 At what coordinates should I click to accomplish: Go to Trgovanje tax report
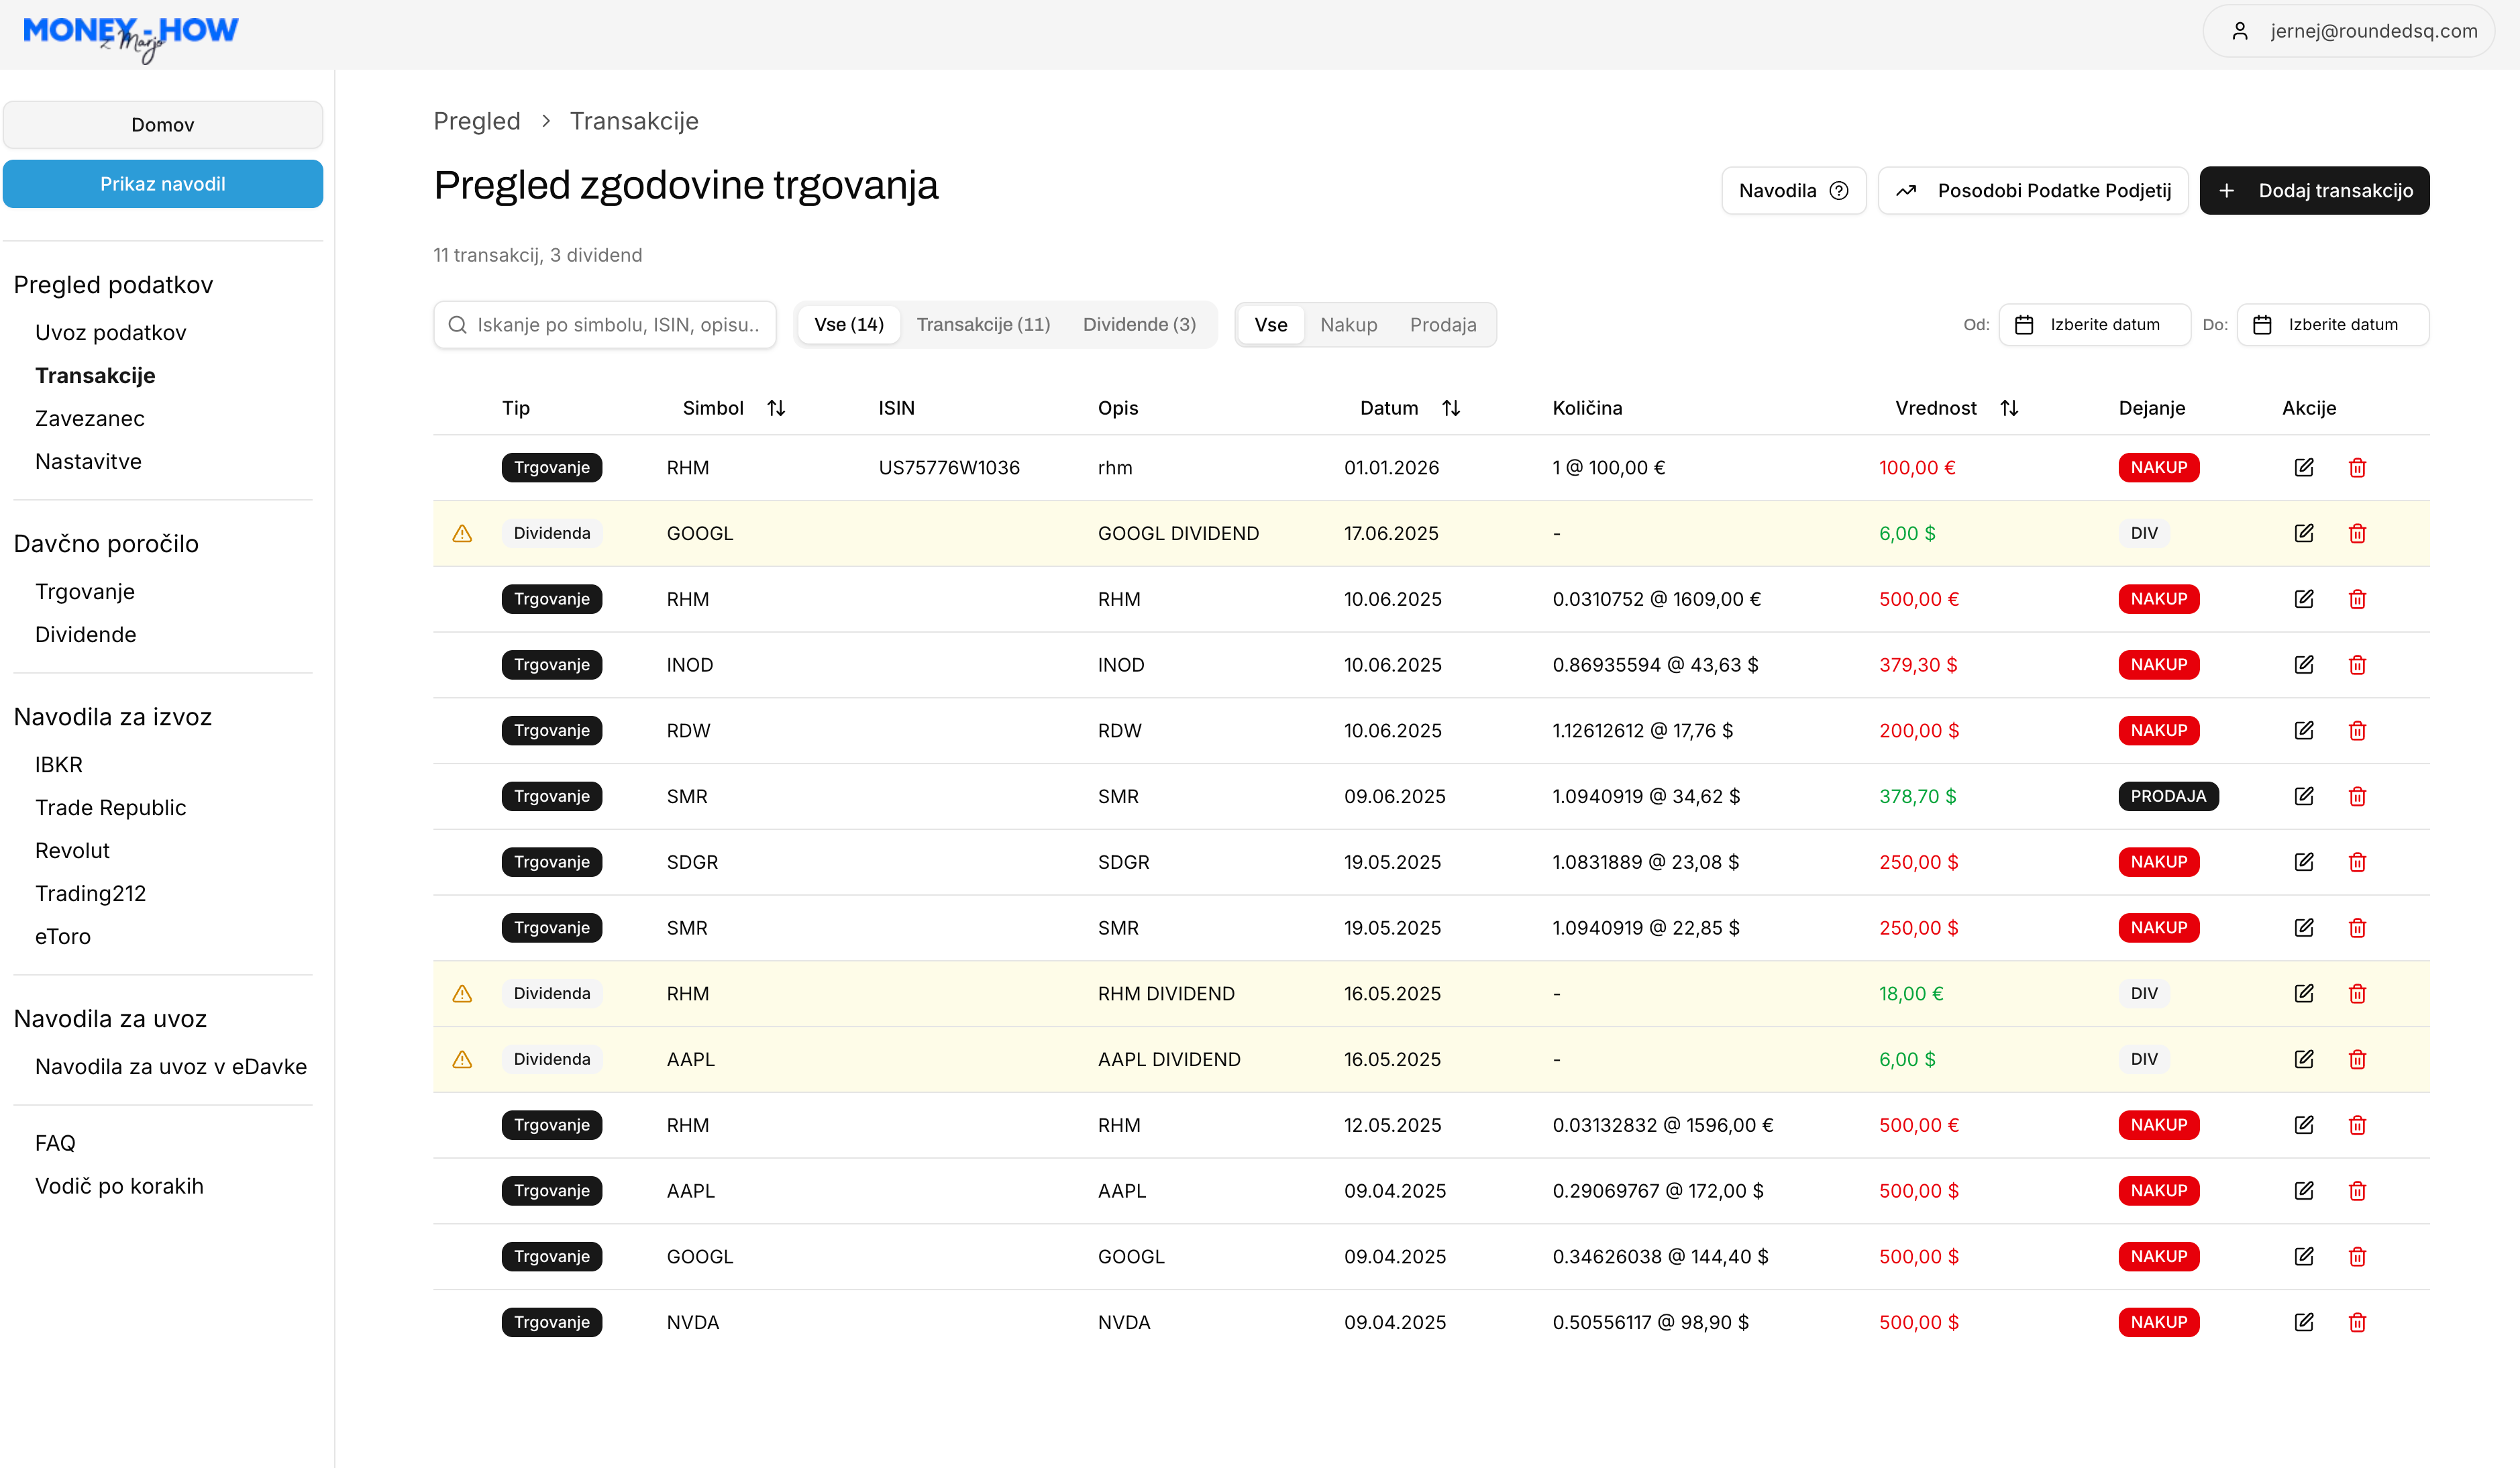click(x=85, y=592)
